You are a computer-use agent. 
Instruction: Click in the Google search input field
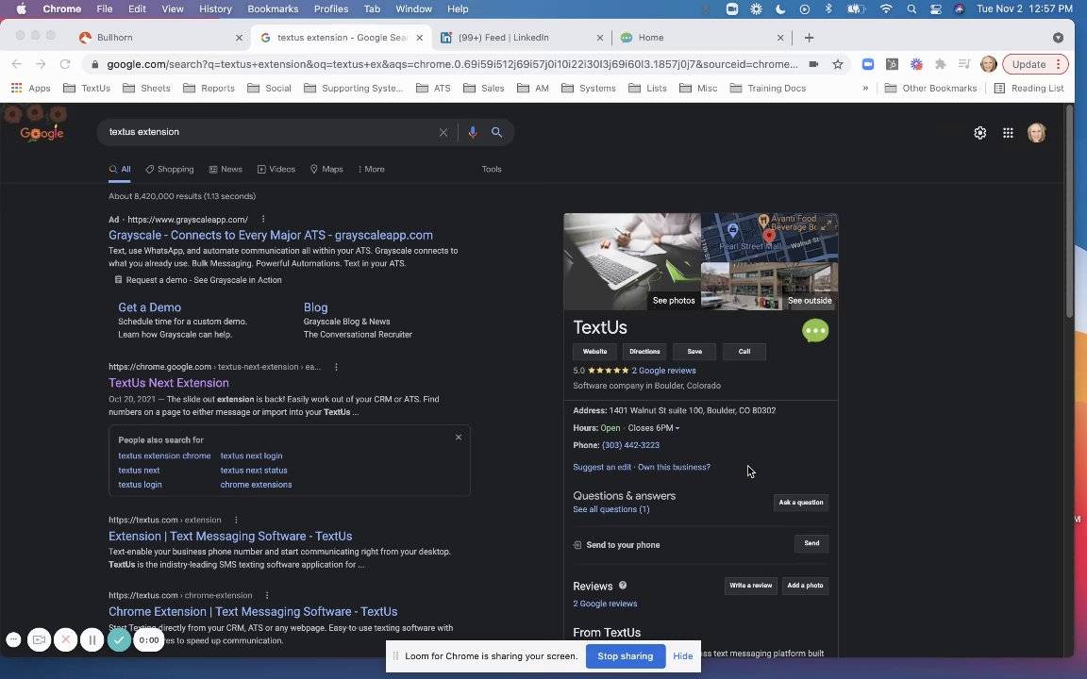click(x=271, y=132)
